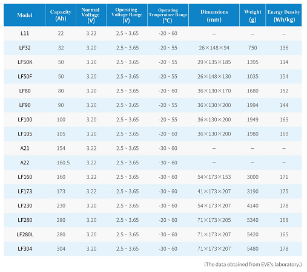307x272 pixels.
Task: Select the LF105 model row label
Action: pyautogui.click(x=25, y=134)
